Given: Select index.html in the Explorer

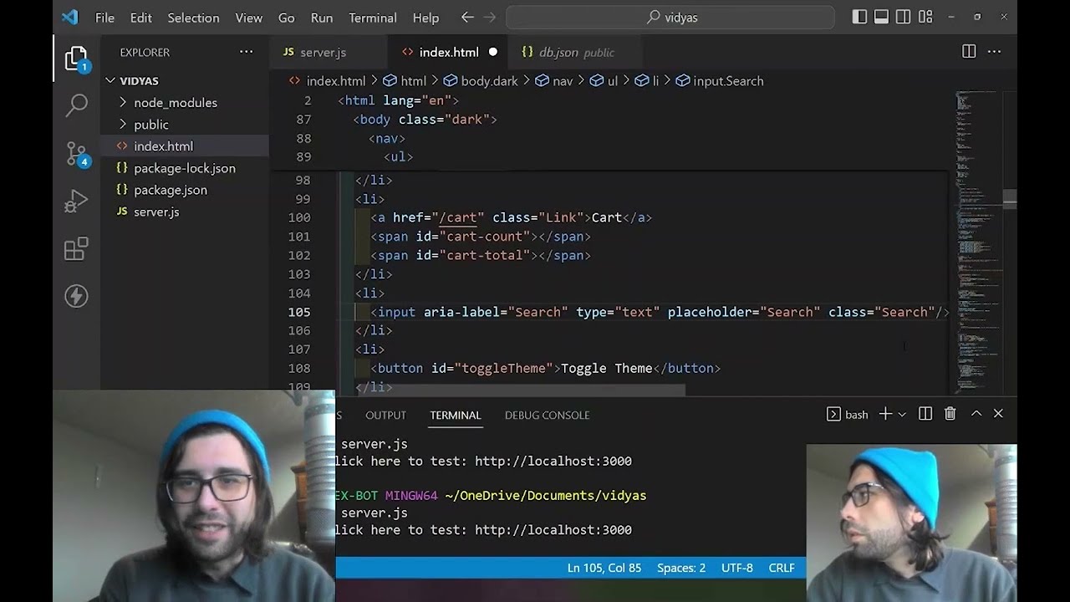Looking at the screenshot, I should click(164, 146).
